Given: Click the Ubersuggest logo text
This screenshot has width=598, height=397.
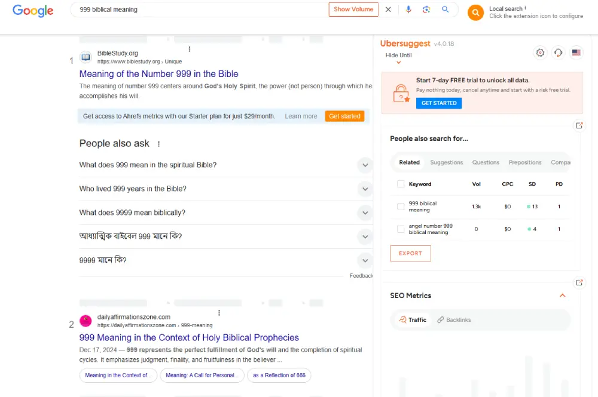Looking at the screenshot, I should click(405, 44).
